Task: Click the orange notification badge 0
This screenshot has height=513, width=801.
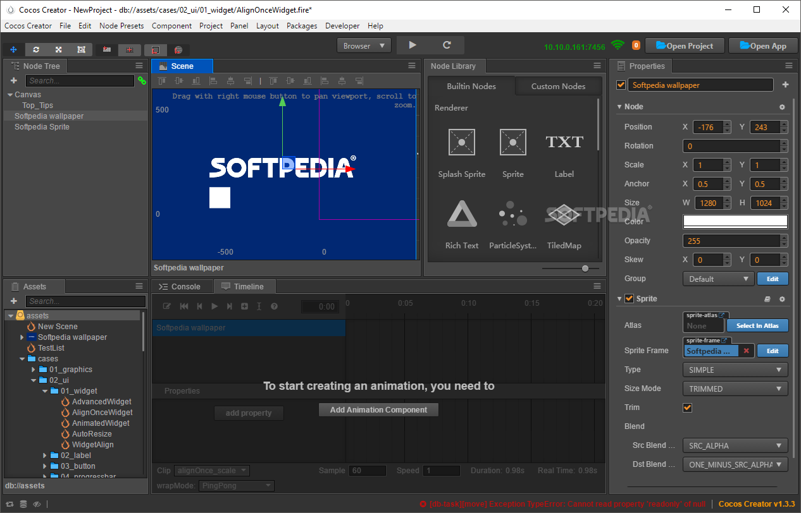Action: coord(636,45)
